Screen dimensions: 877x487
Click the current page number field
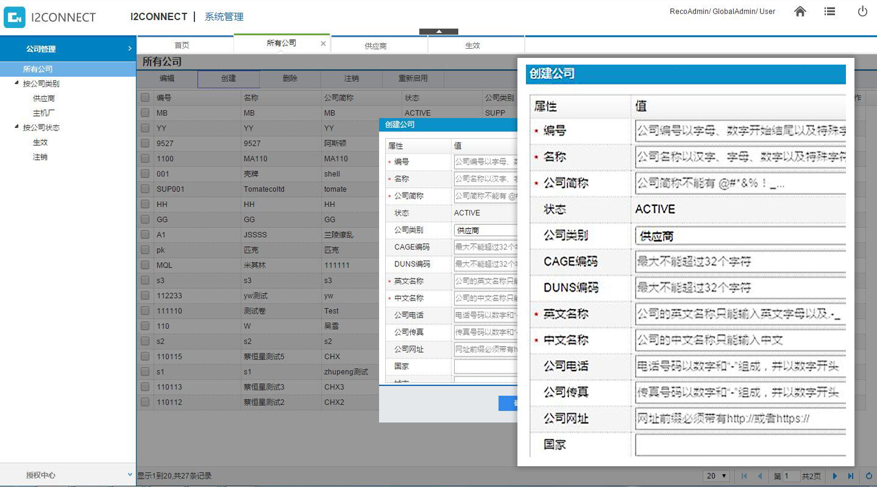pyautogui.click(x=791, y=476)
